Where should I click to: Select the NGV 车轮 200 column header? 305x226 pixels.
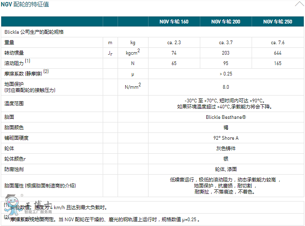[x=226, y=22]
